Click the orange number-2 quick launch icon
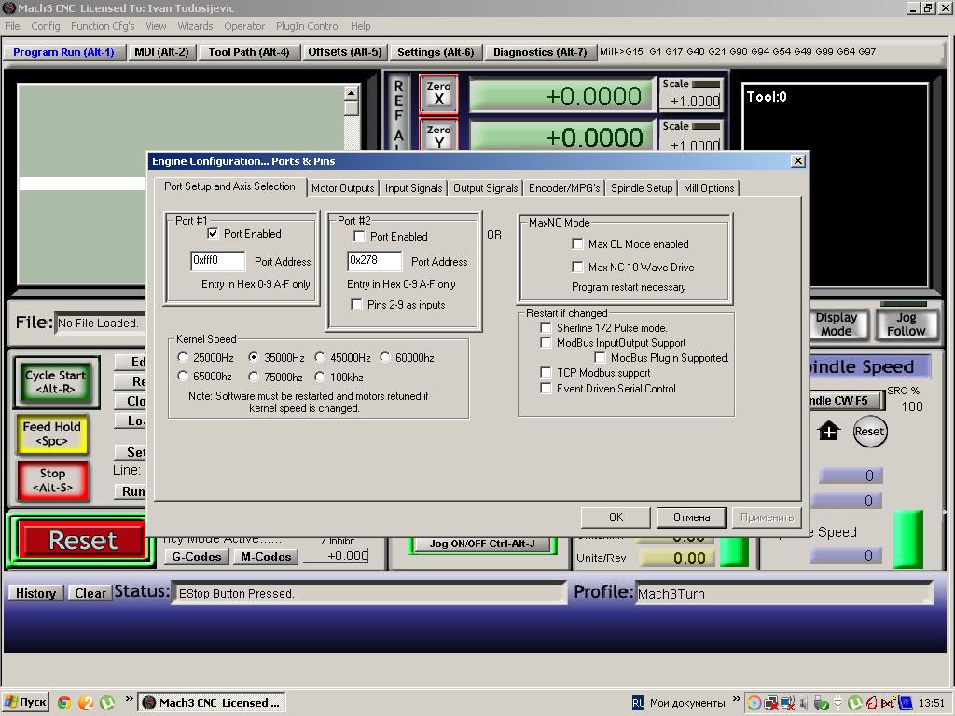Viewport: 955px width, 716px height. [86, 703]
